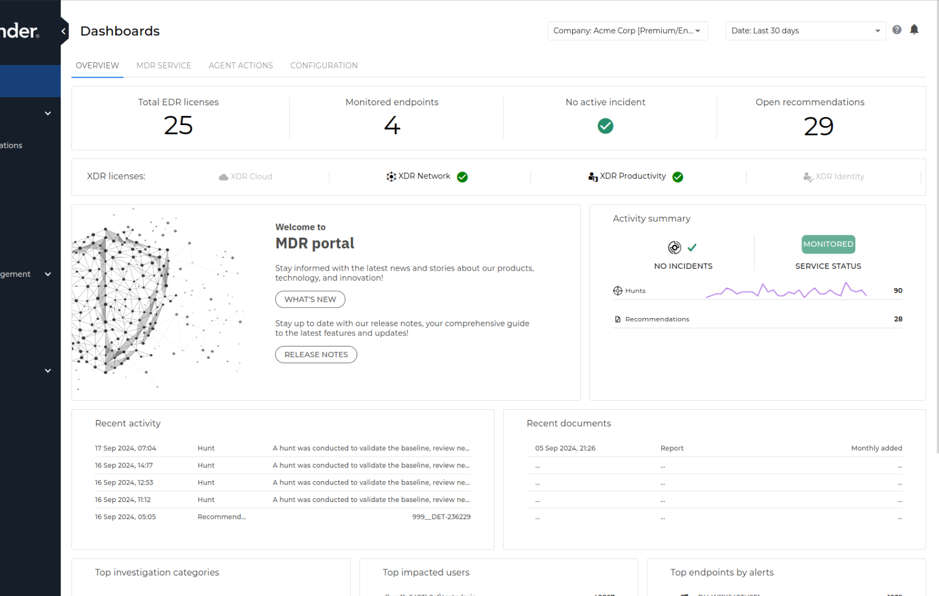Click the XDR Productivity users icon
Screen dimensions: 939x596
[593, 176]
